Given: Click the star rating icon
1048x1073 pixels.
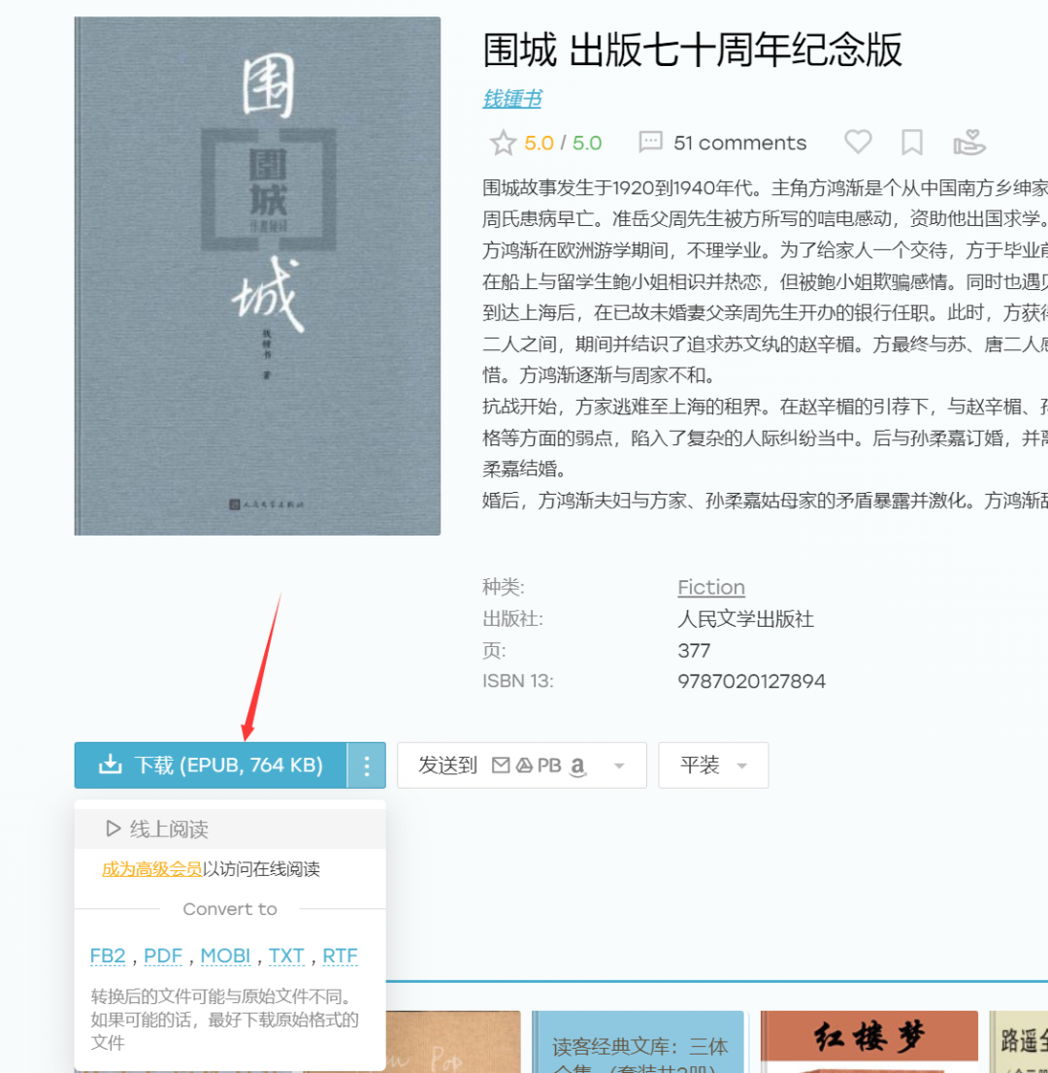Looking at the screenshot, I should pos(503,143).
